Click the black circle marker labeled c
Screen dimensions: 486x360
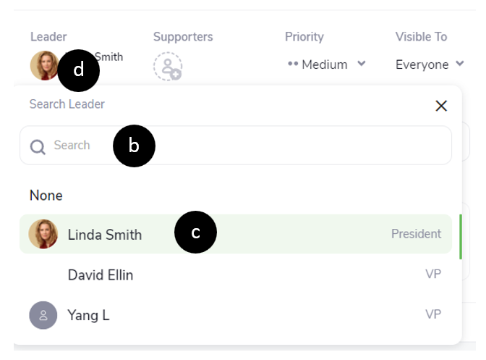point(195,232)
